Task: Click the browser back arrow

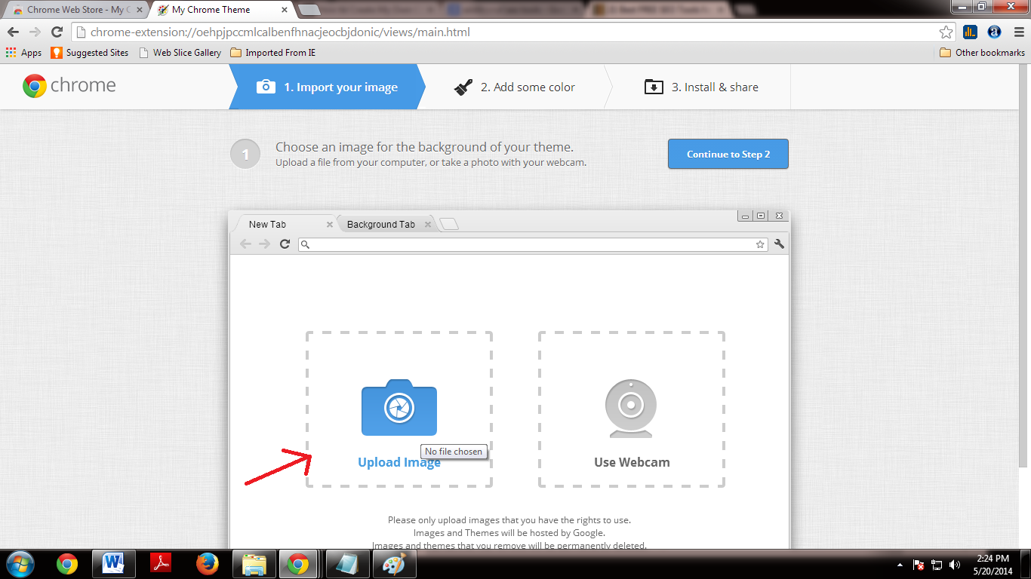Action: (x=13, y=32)
